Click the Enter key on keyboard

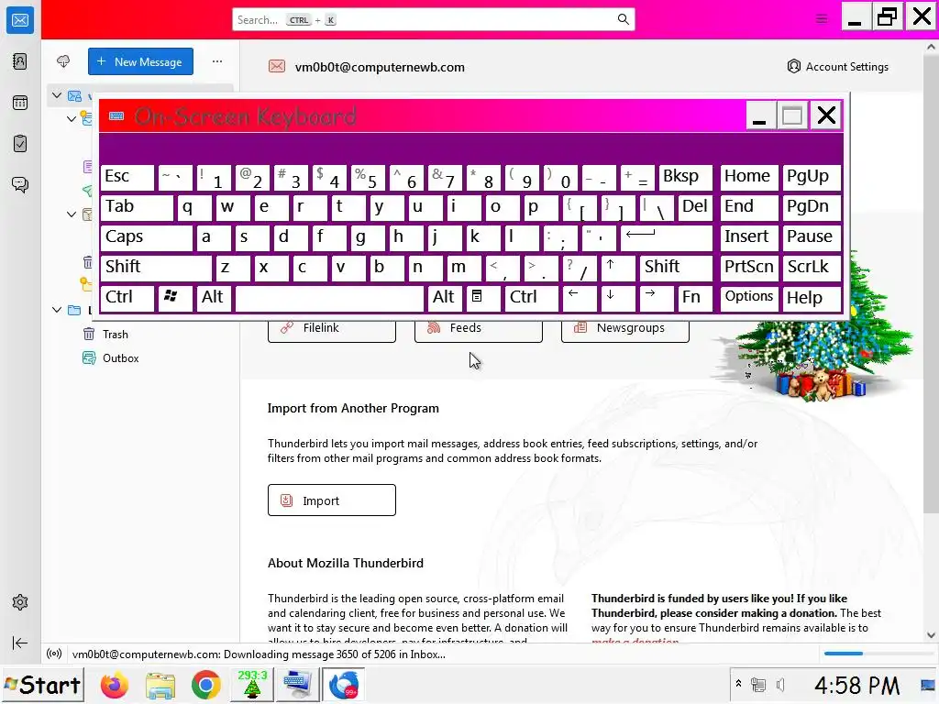point(666,237)
